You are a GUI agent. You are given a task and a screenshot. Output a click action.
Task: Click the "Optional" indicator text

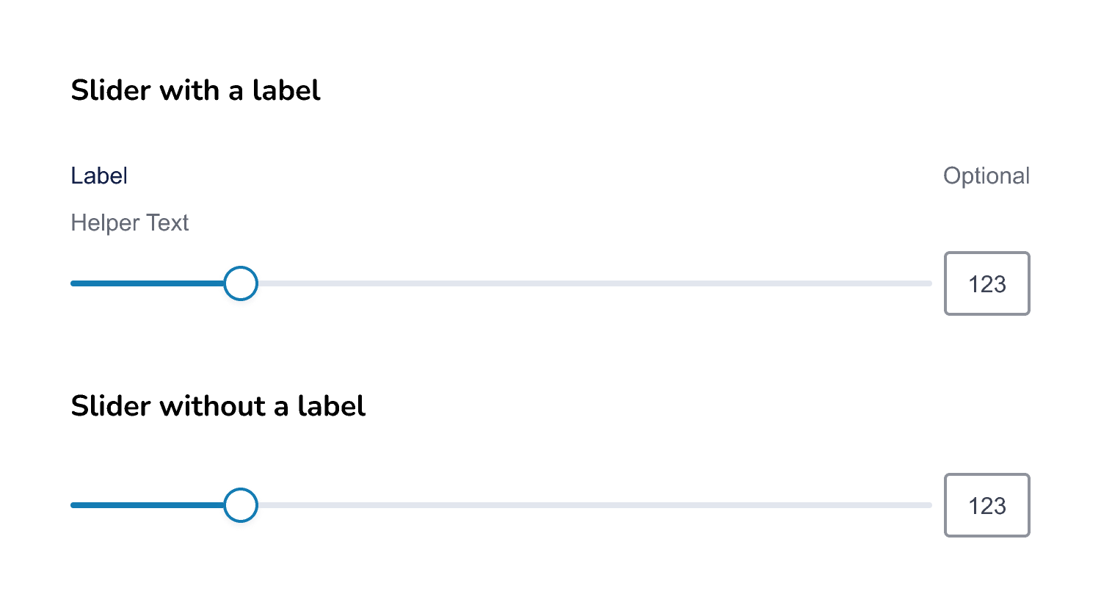pyautogui.click(x=986, y=176)
